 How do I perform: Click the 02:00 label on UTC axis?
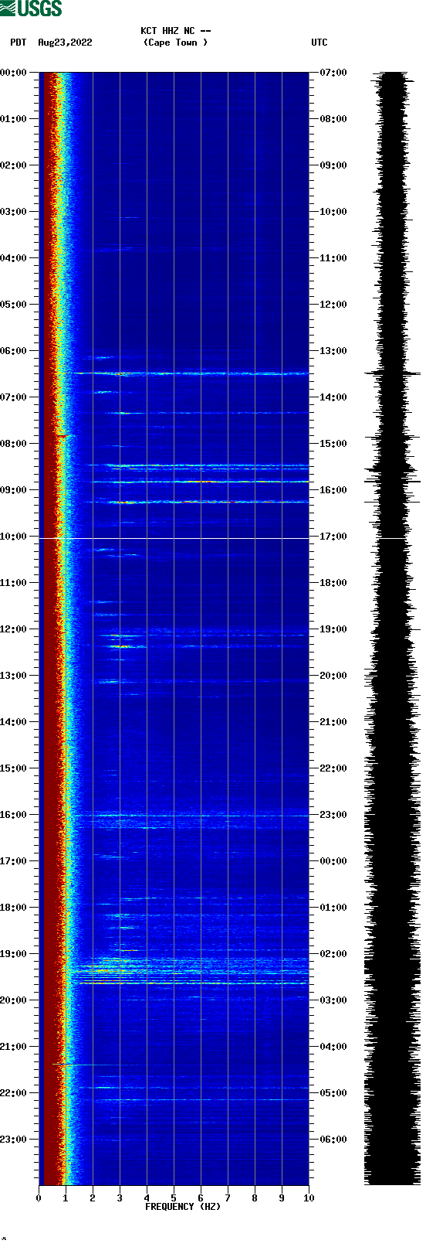(x=333, y=954)
